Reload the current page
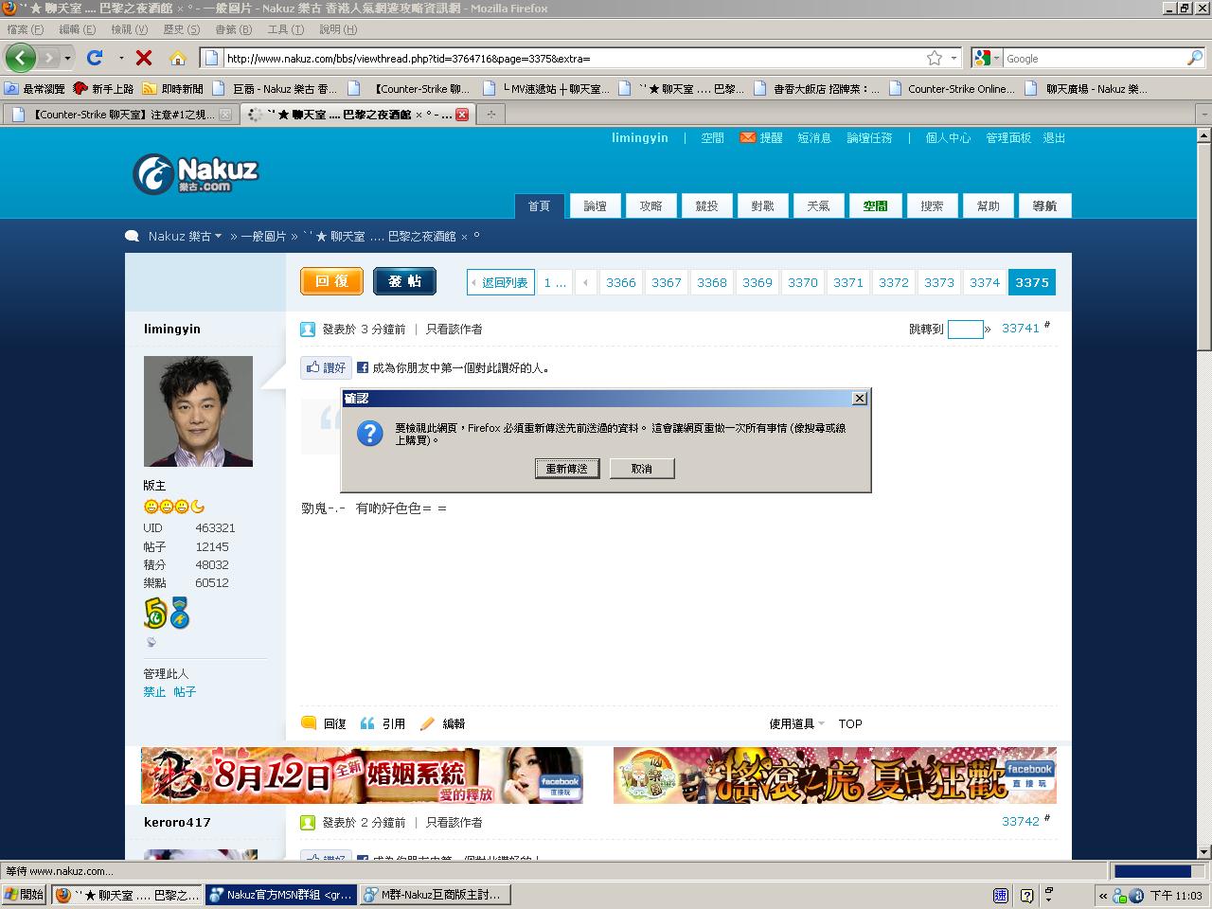1212x909 pixels. (x=95, y=58)
